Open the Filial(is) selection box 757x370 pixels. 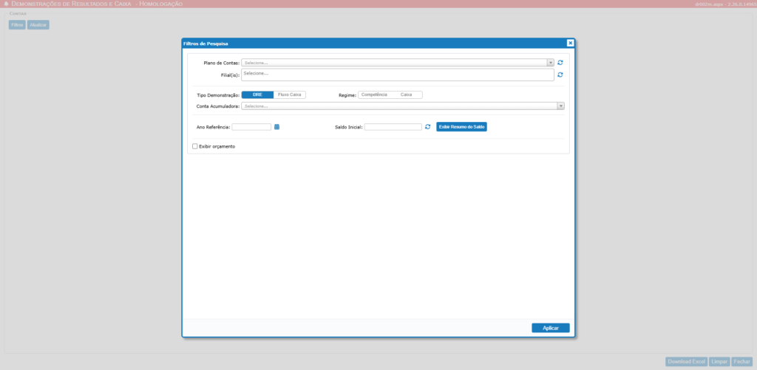(397, 75)
